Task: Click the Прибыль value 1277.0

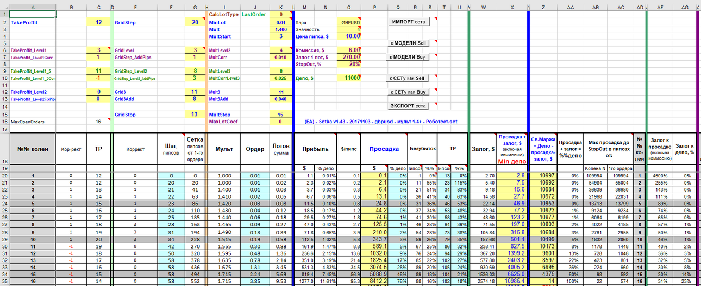Action: coord(304,282)
